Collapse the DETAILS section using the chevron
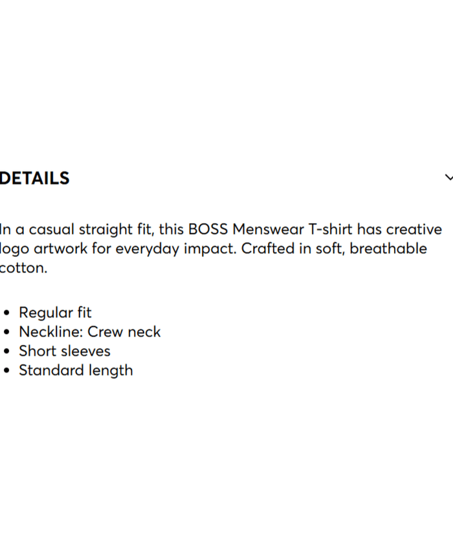 click(x=448, y=178)
